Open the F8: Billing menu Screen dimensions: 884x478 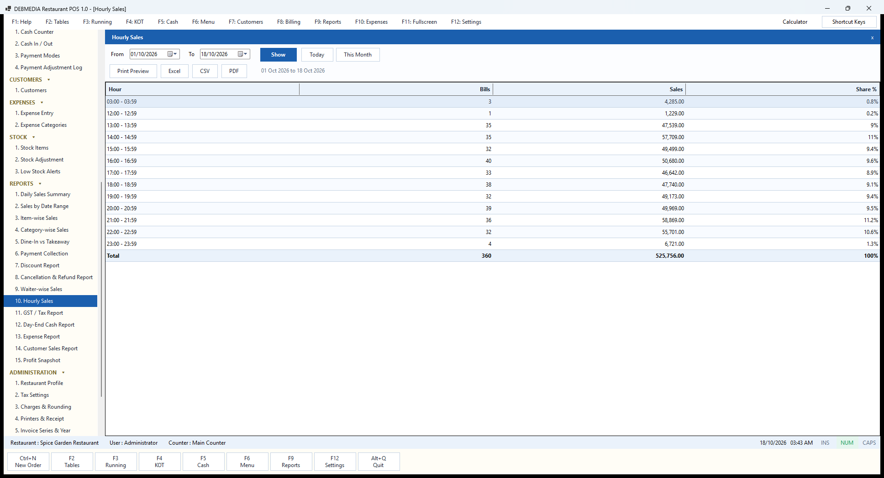pos(289,22)
